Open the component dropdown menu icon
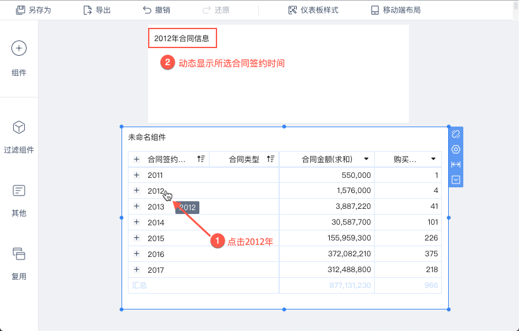 click(x=456, y=180)
